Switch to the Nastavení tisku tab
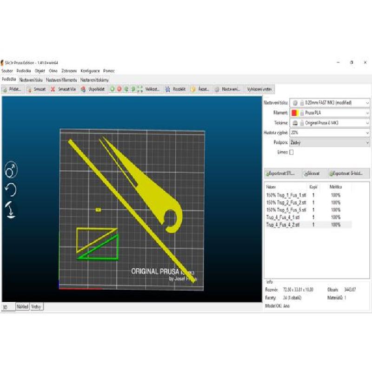The width and height of the screenshot is (372, 372). 31,80
